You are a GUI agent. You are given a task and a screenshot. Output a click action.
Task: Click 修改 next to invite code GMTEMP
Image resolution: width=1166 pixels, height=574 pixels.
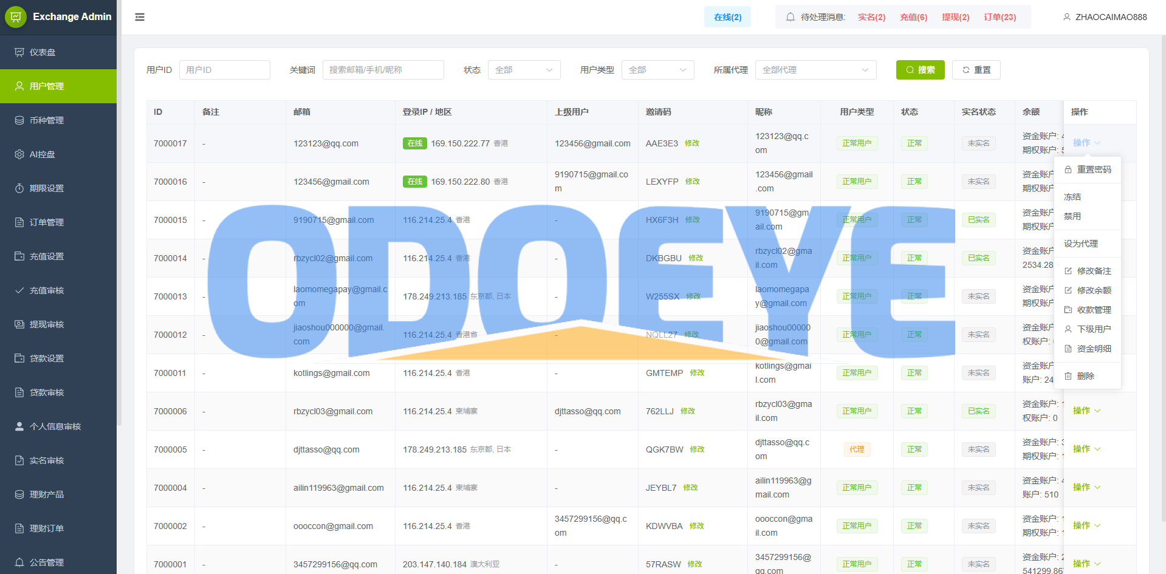click(x=697, y=373)
